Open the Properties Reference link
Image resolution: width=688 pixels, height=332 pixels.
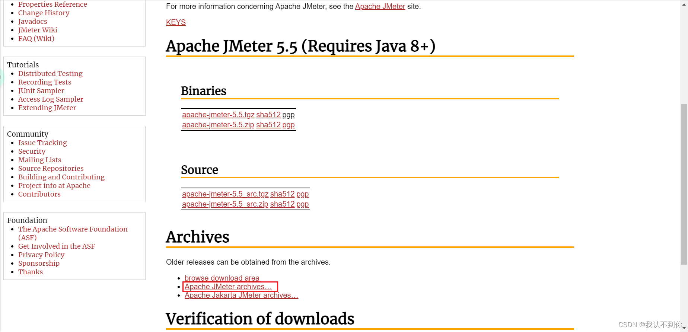[x=52, y=4]
